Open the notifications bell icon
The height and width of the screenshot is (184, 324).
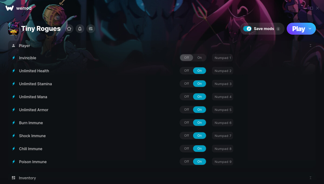(x=80, y=29)
